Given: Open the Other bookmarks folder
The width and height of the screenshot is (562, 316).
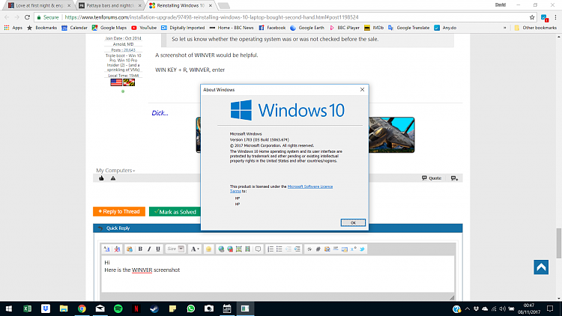Looking at the screenshot, I should 535,28.
